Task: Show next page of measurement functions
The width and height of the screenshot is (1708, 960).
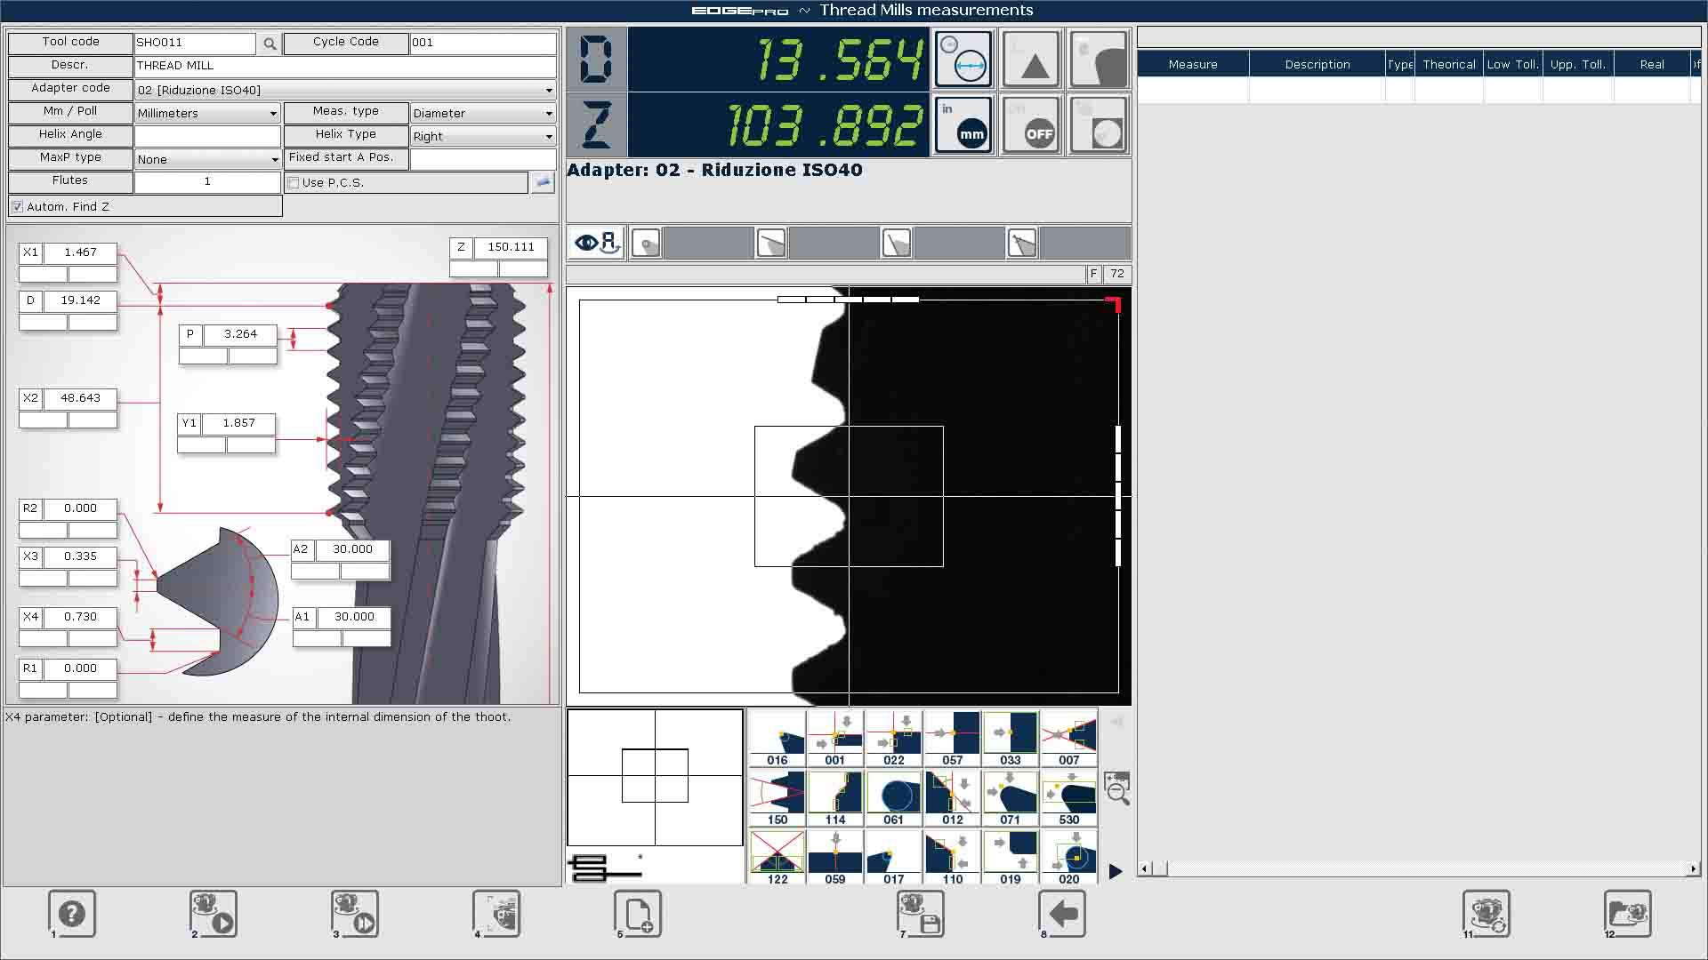Action: coord(1116,871)
